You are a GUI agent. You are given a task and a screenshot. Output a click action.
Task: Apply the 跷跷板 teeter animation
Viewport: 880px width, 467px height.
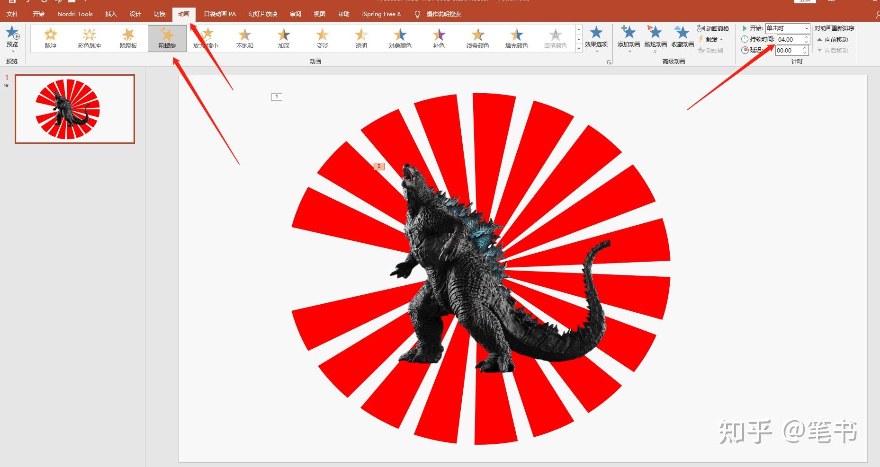(x=128, y=38)
